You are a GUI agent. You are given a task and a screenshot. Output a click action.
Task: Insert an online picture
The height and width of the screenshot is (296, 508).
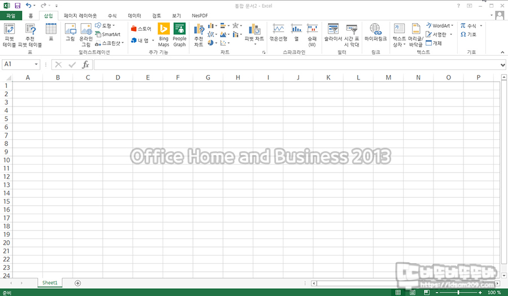(86, 36)
